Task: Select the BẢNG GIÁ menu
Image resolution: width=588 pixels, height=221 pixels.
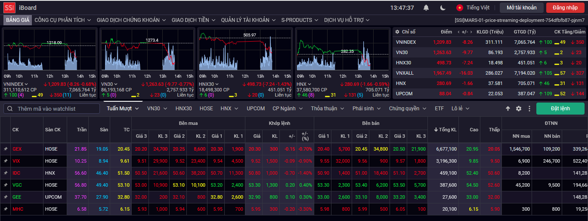Action: click(x=18, y=20)
